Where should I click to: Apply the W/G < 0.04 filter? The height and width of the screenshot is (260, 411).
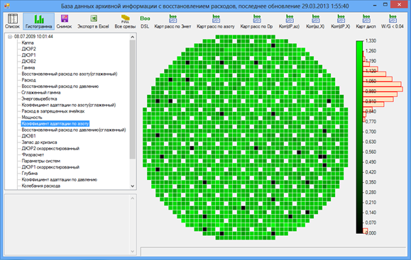(393, 21)
